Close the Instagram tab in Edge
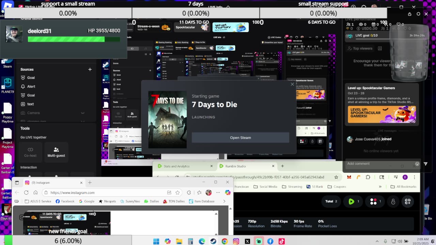Viewport: 436px width, 245px height. coord(81,183)
